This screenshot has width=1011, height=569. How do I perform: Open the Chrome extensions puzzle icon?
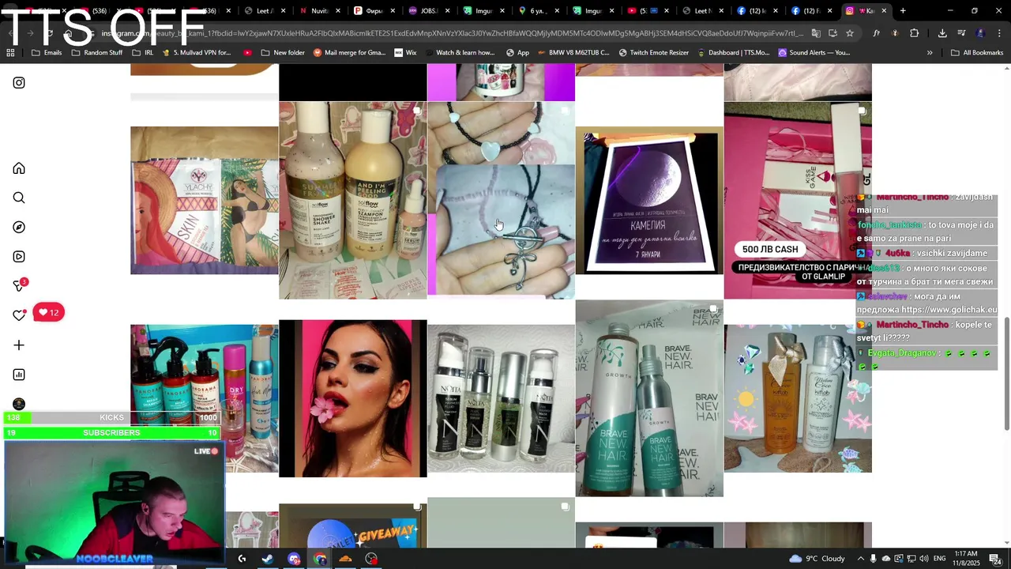click(914, 33)
